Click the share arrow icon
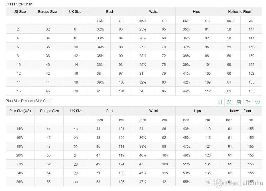Screen dimensions: 266x191 pyautogui.click(x=248, y=102)
